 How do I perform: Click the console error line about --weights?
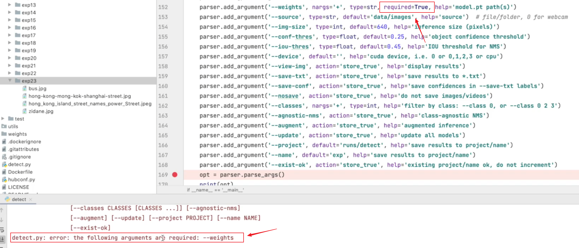coord(123,238)
